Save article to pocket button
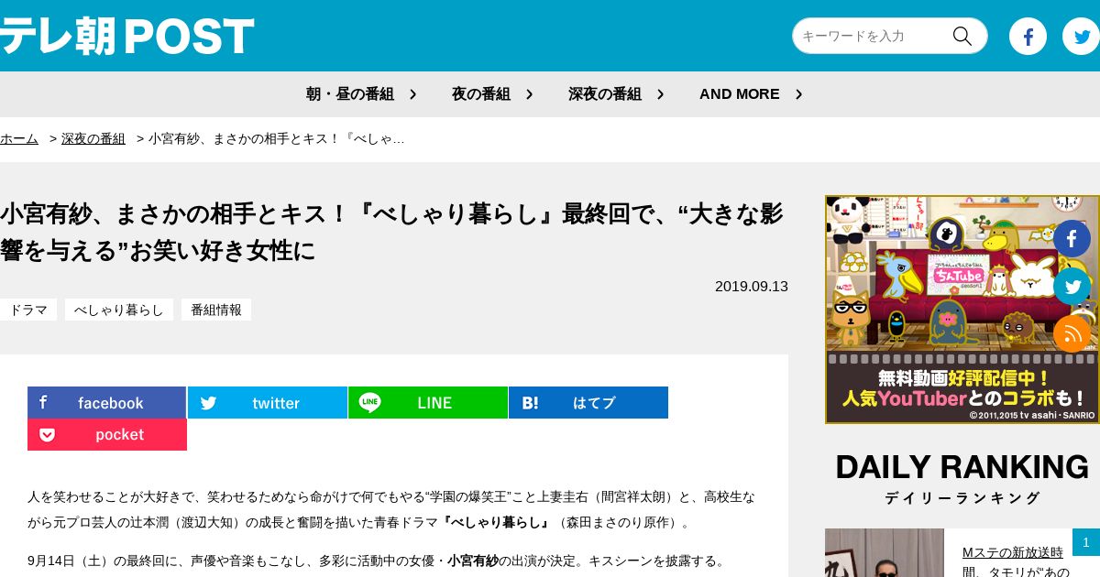The width and height of the screenshot is (1100, 577). (x=107, y=434)
